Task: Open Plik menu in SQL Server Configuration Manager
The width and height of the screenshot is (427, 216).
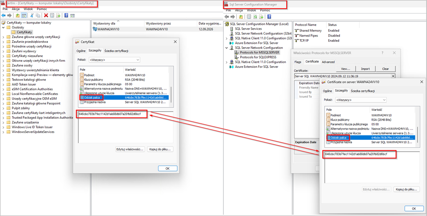Action: [x=229, y=10]
